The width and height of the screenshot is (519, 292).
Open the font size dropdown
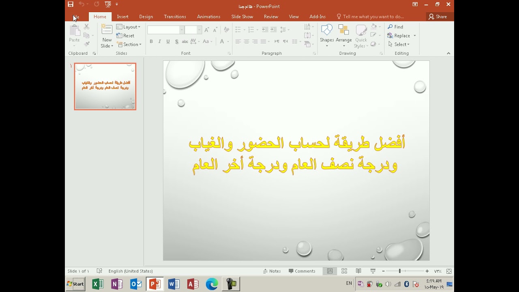click(199, 30)
